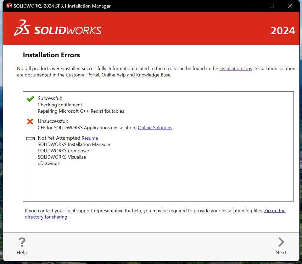This screenshot has width=302, height=264.
Task: Click the Help question mark icon
Action: point(22,242)
